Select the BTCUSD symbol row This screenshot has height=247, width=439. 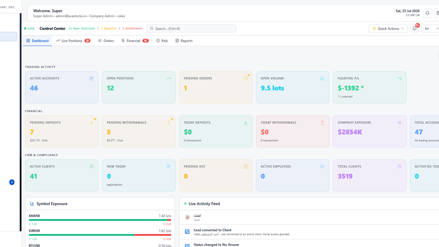tap(100, 245)
